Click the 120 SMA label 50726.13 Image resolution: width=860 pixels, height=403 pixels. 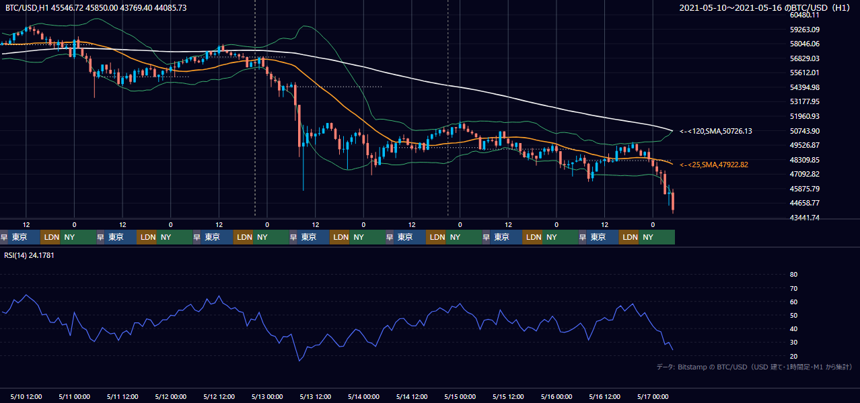(716, 131)
